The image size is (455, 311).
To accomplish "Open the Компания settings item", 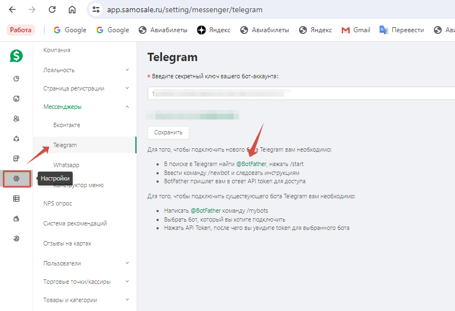I will pyautogui.click(x=57, y=50).
